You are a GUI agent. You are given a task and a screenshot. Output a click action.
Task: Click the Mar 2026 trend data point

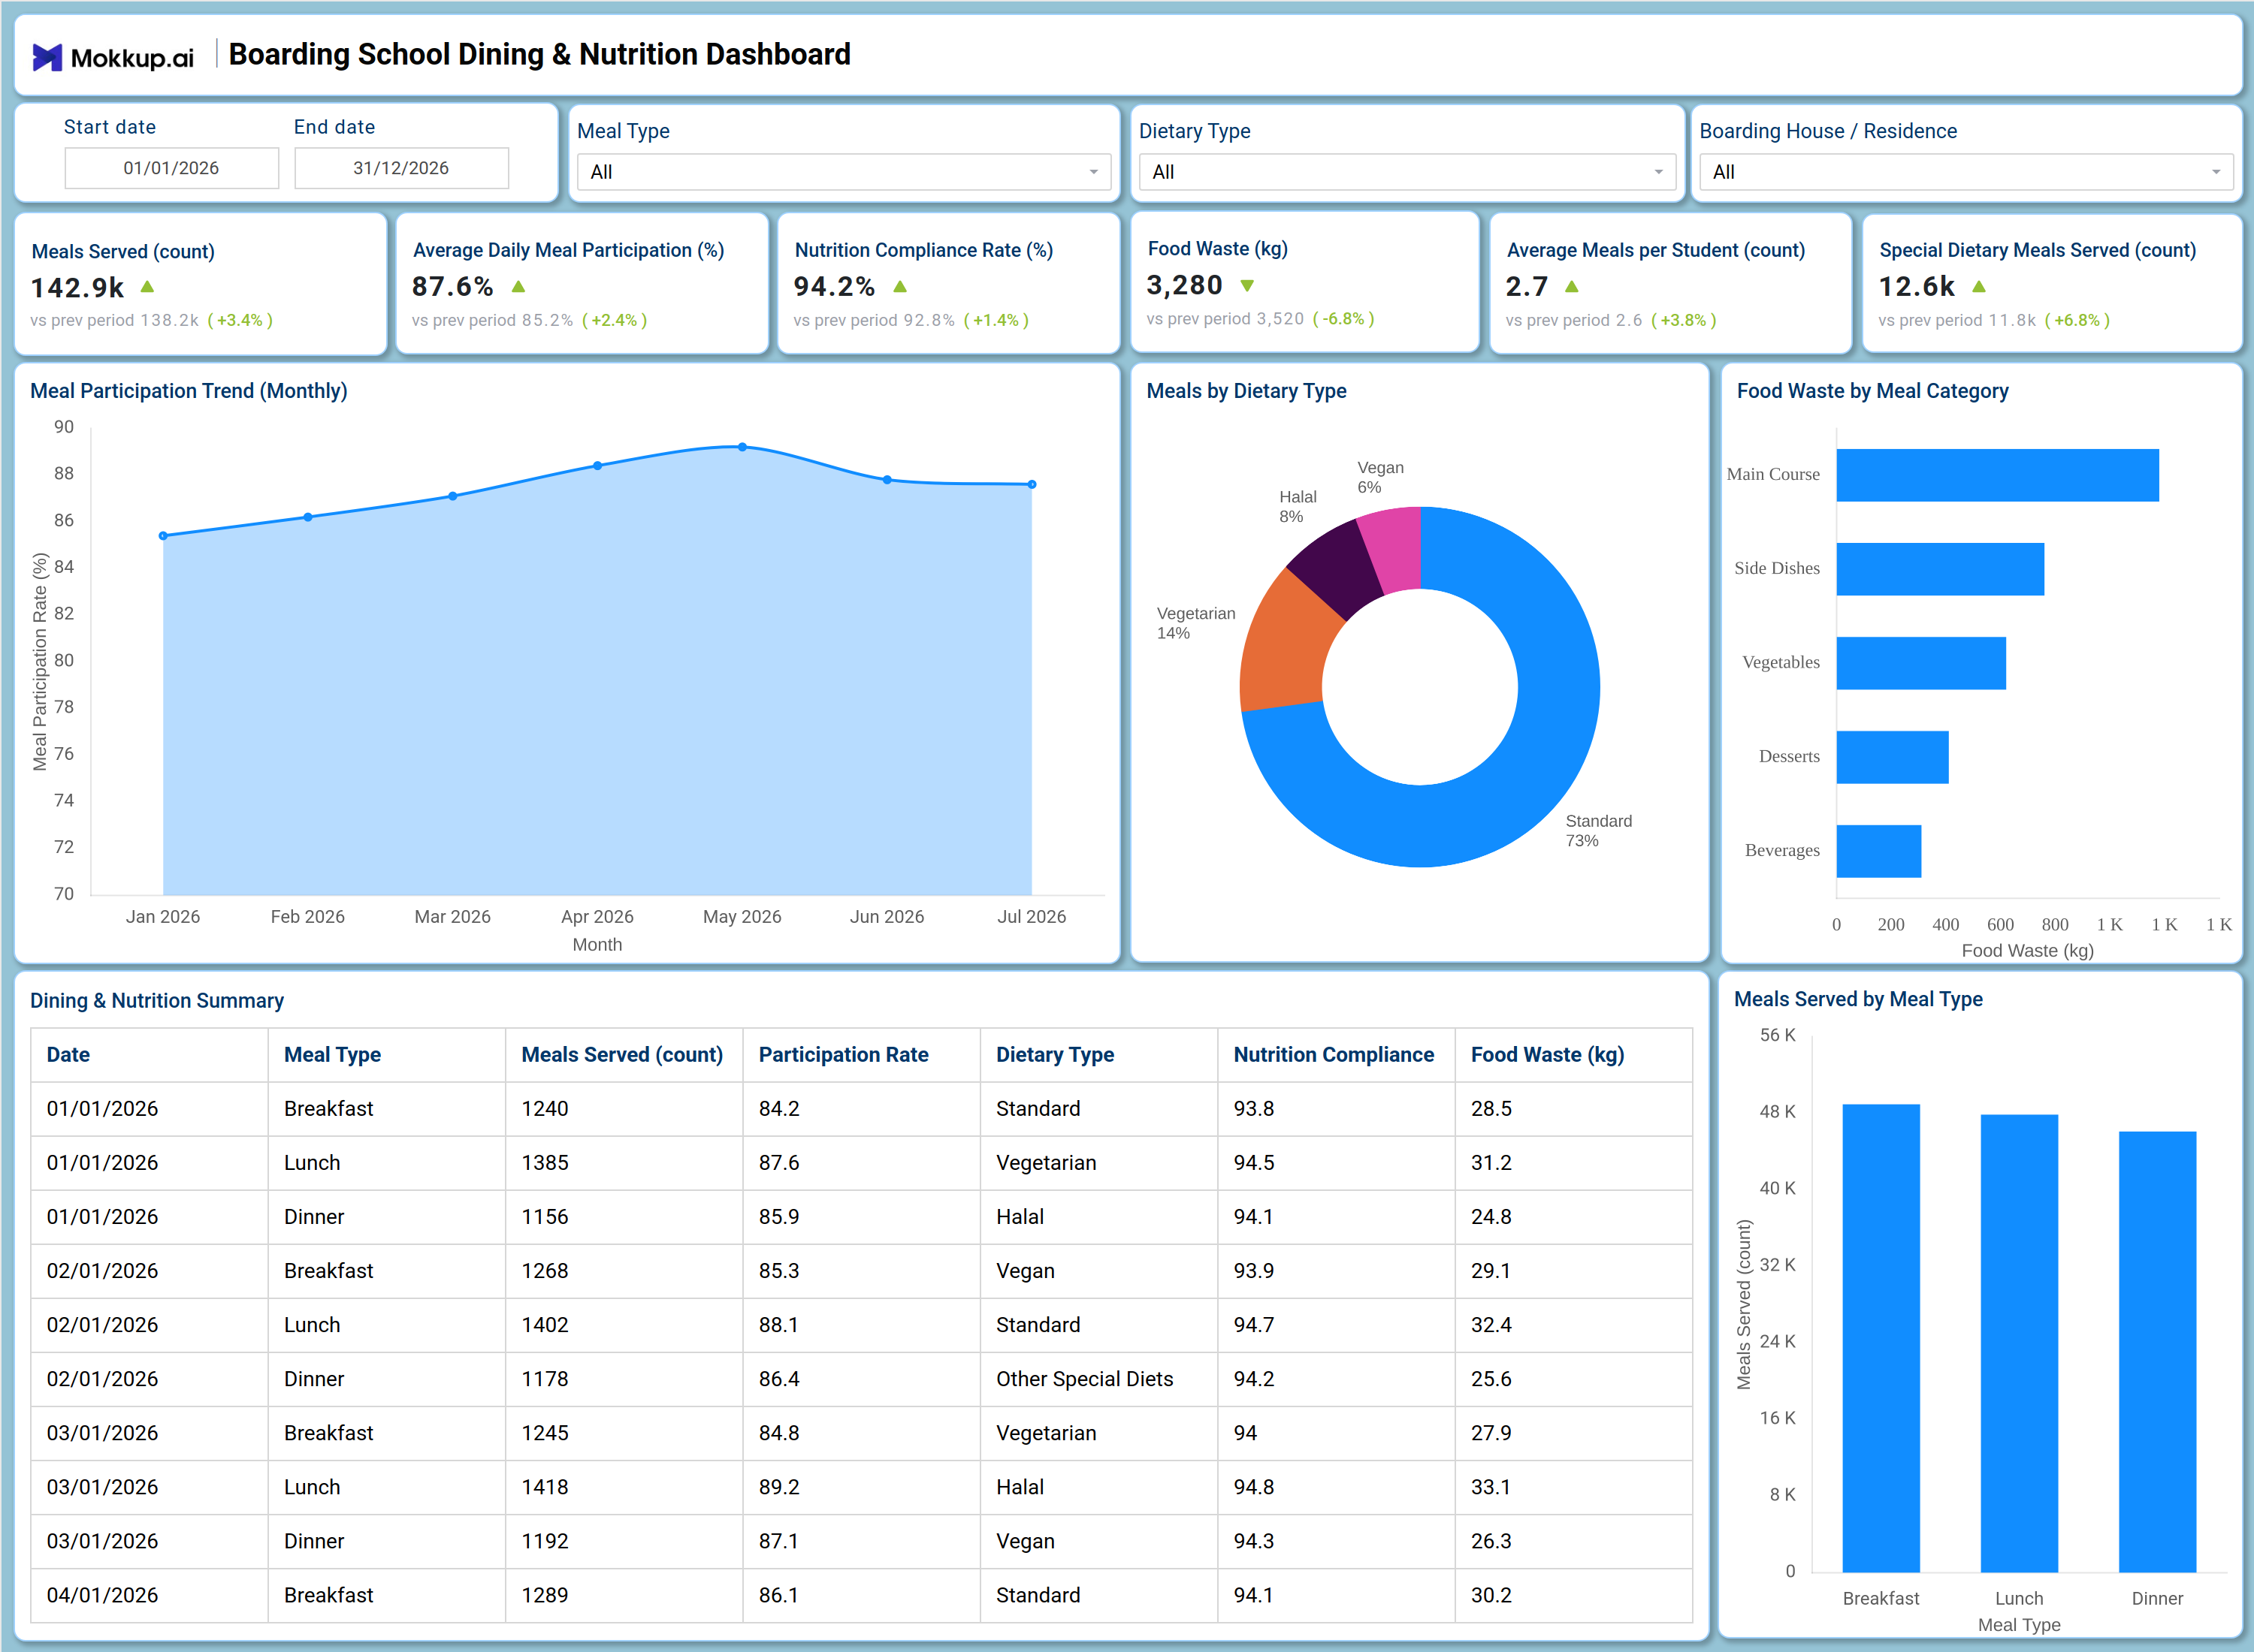click(x=453, y=496)
